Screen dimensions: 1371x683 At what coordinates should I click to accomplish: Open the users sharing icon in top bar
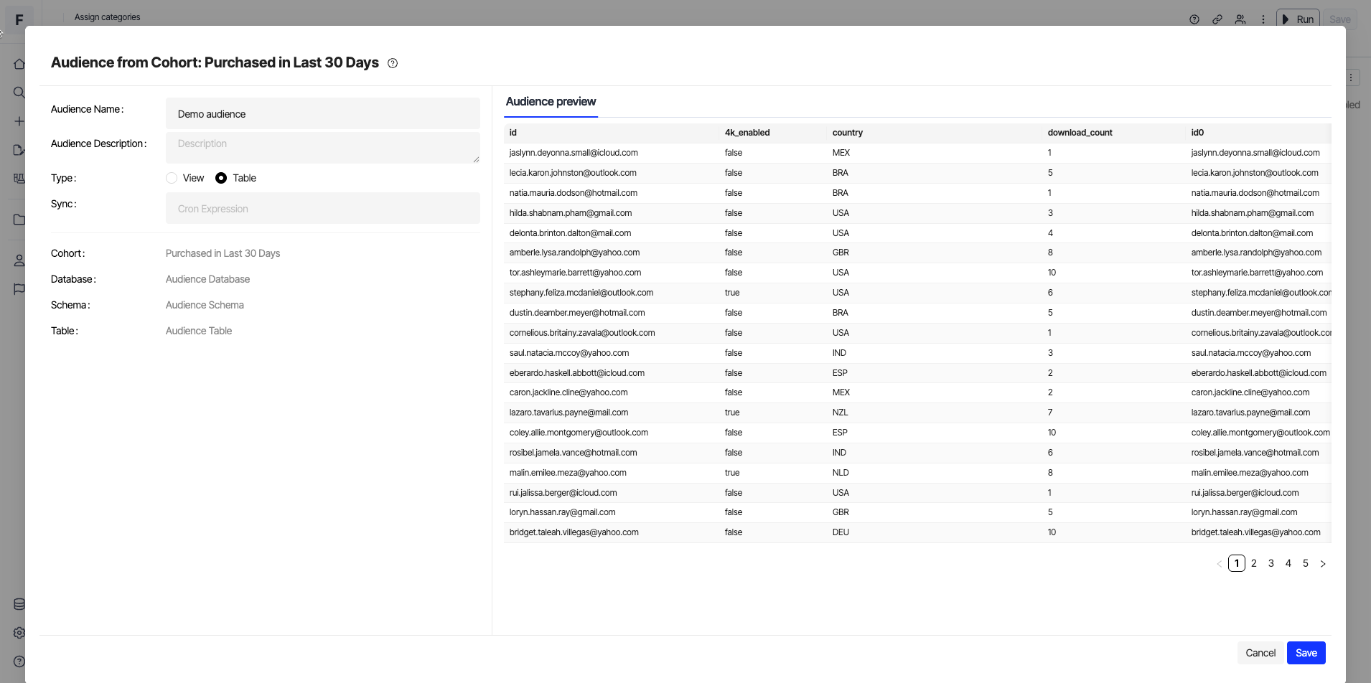click(1240, 19)
